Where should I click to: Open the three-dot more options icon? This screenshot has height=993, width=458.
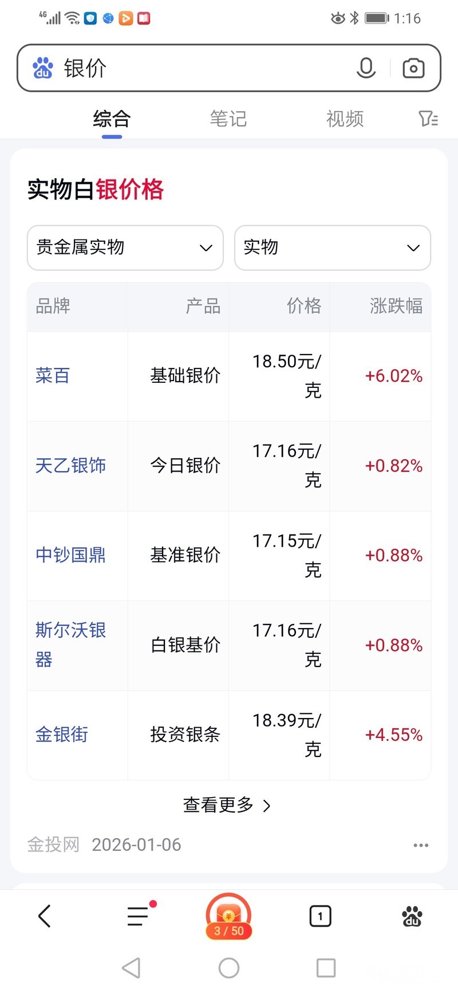[x=421, y=845]
